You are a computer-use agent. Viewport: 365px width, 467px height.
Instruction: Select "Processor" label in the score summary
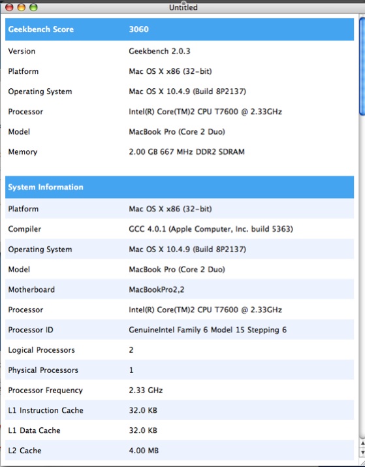(x=25, y=112)
